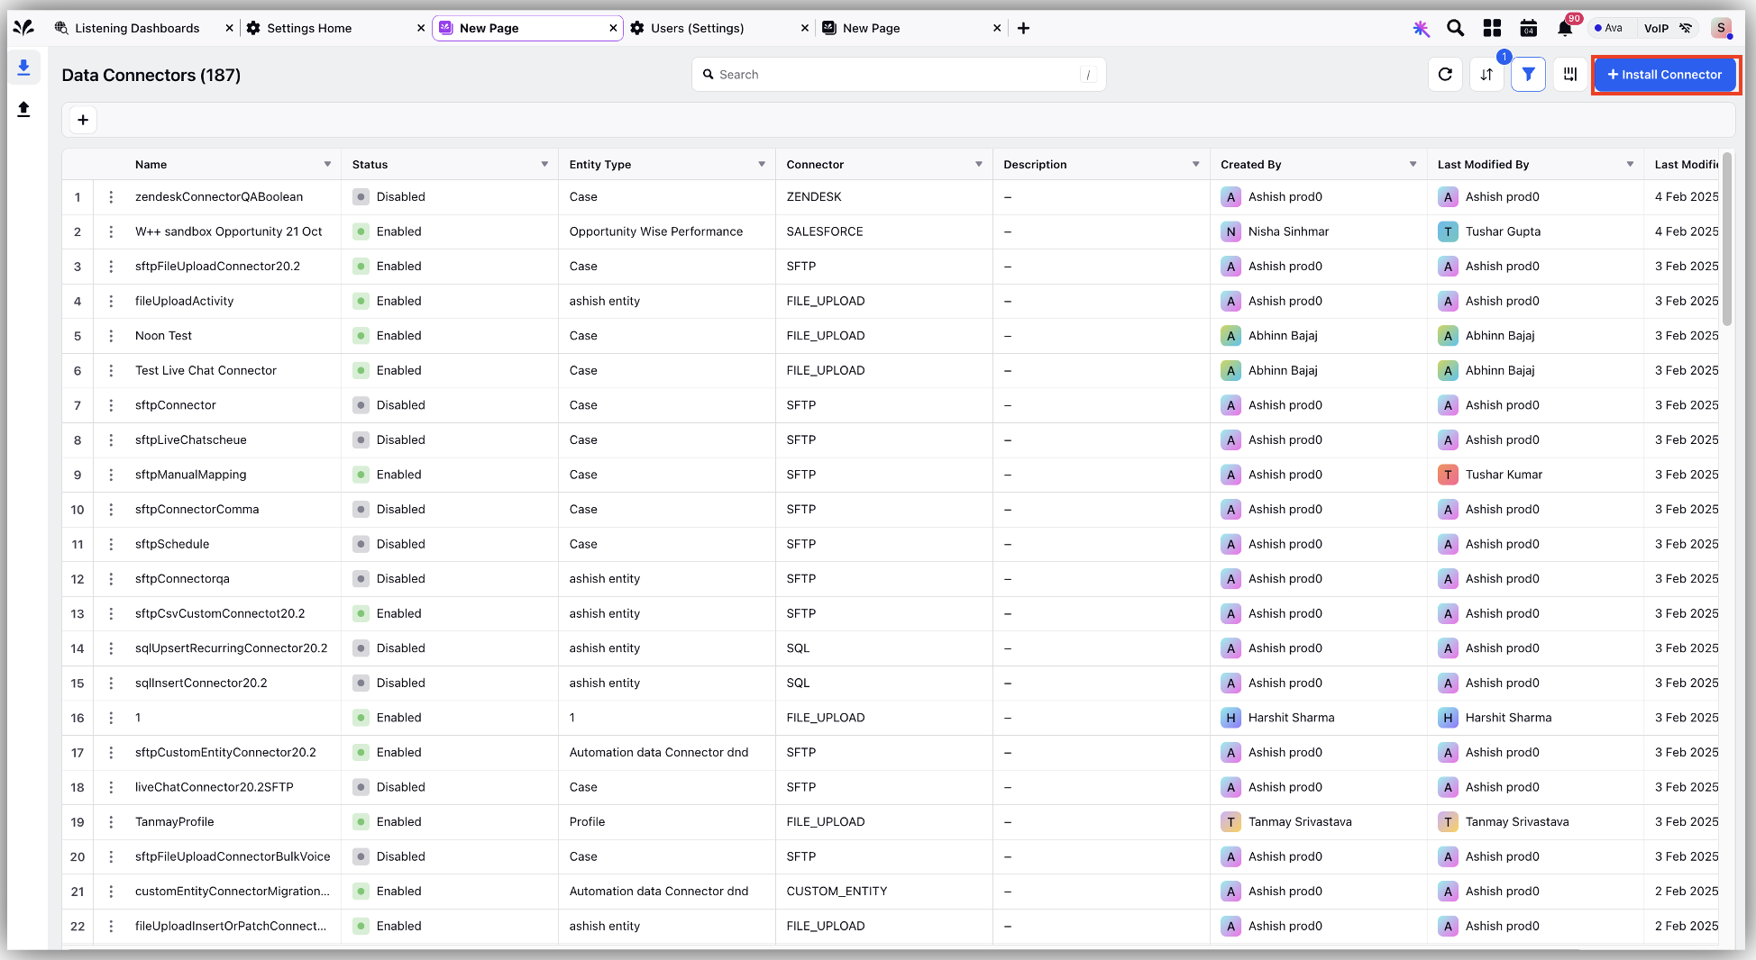The width and height of the screenshot is (1756, 960).
Task: Open row actions for sftpConnector
Action: [x=111, y=405]
